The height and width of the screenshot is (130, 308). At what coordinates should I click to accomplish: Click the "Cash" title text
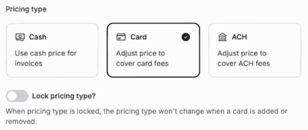tap(38, 37)
